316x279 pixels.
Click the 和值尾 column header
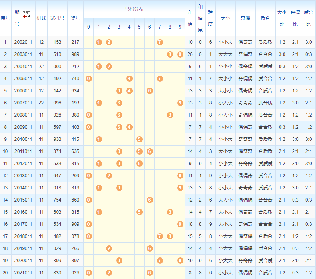[x=200, y=18]
